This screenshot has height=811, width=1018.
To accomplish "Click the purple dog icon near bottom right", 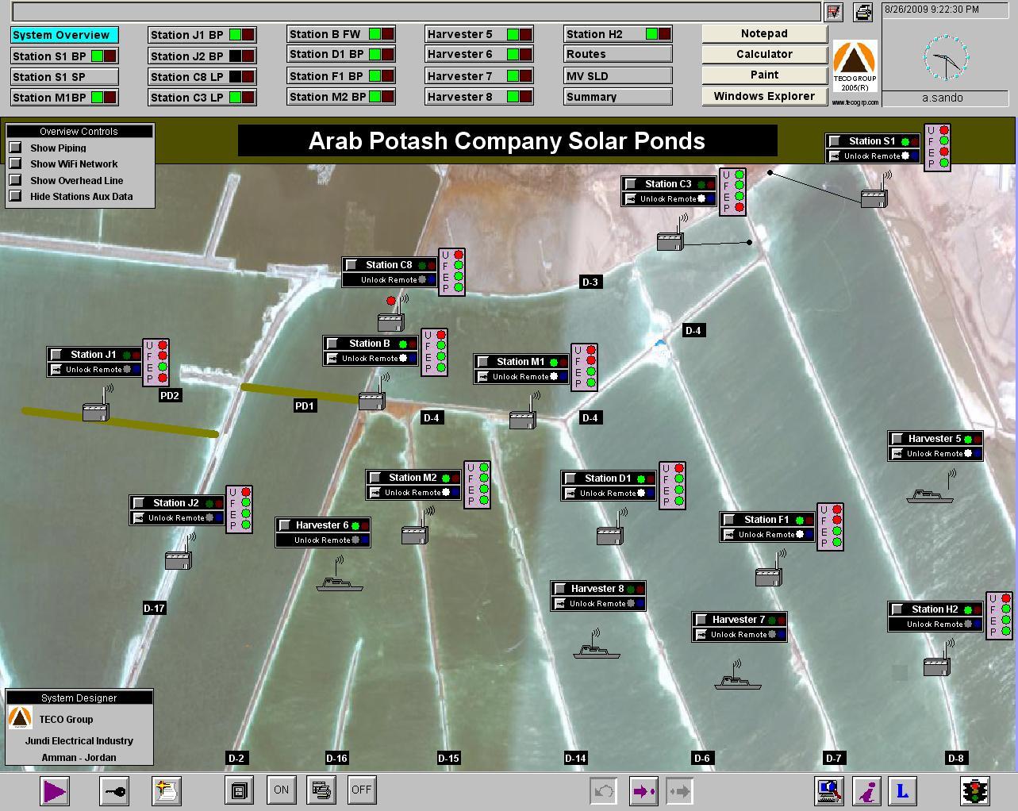I will pyautogui.click(x=866, y=790).
